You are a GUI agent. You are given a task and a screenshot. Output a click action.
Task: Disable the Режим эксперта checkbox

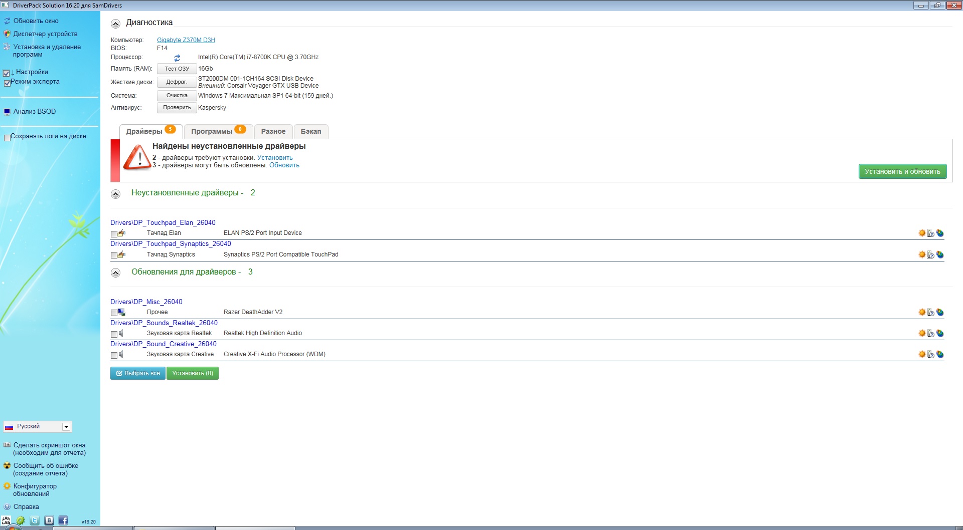coord(7,83)
